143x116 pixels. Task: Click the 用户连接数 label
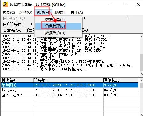coord(13,24)
